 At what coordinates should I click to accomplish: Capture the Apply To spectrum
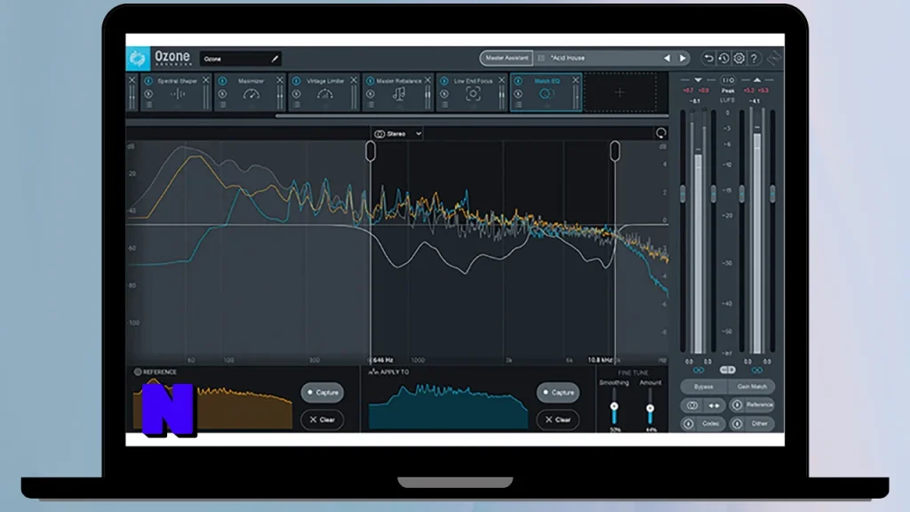click(558, 392)
